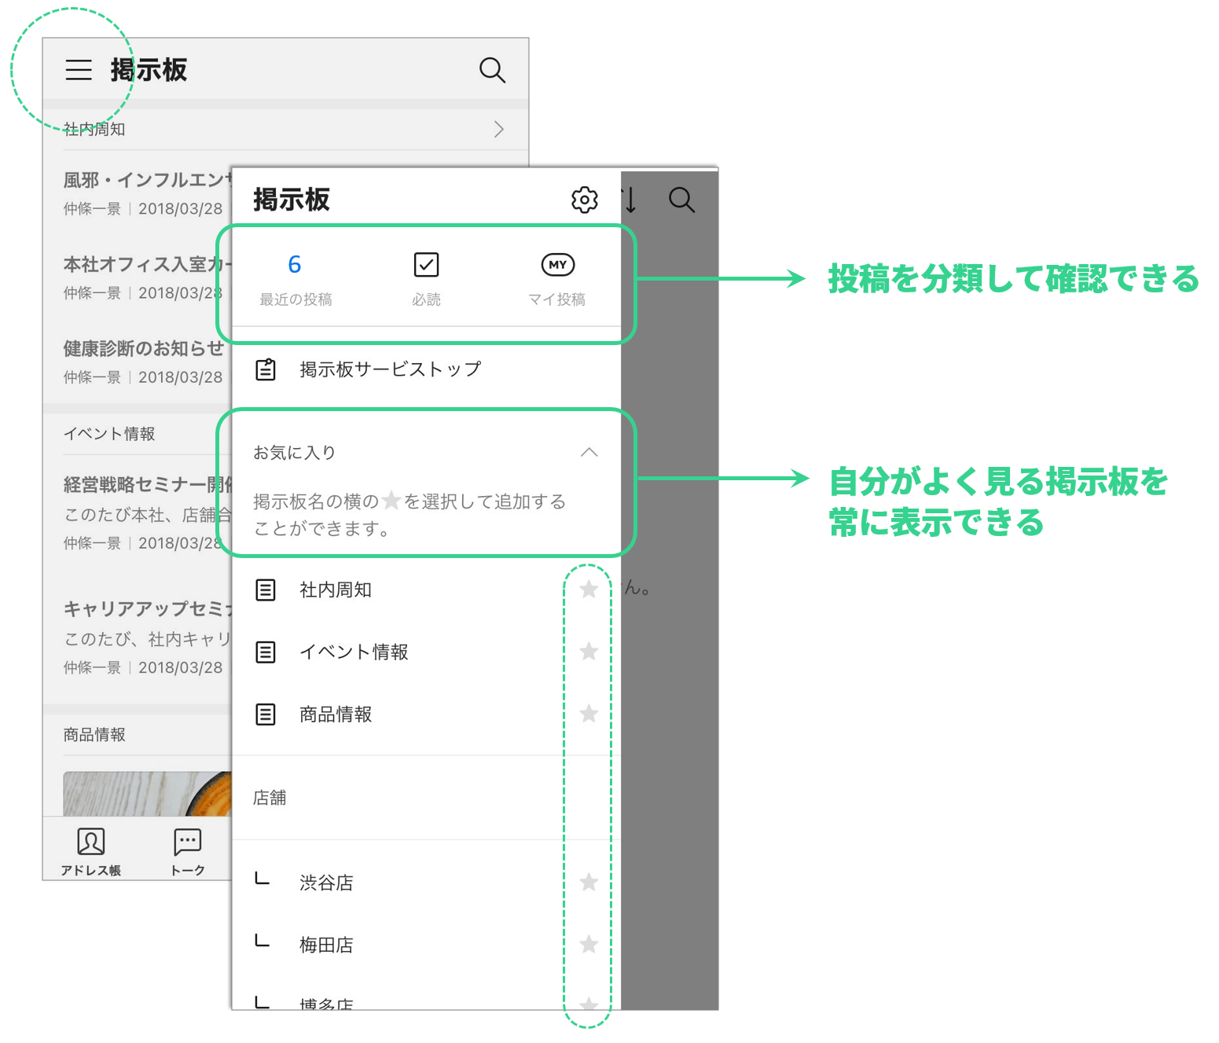
Task: Expand 社内周知 section with right chevron
Action: (x=498, y=130)
